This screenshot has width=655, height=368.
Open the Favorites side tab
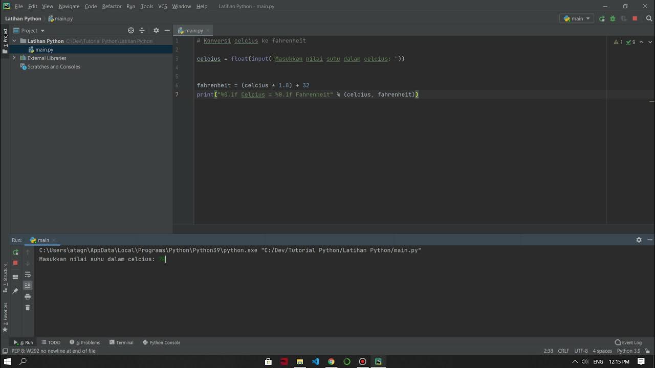click(x=5, y=317)
